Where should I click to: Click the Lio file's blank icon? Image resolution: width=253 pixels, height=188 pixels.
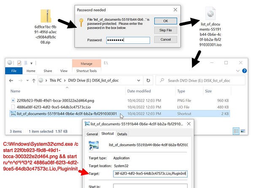tap(13, 107)
